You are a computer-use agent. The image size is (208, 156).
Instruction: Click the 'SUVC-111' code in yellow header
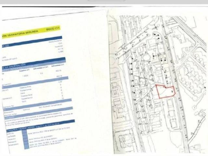point(53,29)
